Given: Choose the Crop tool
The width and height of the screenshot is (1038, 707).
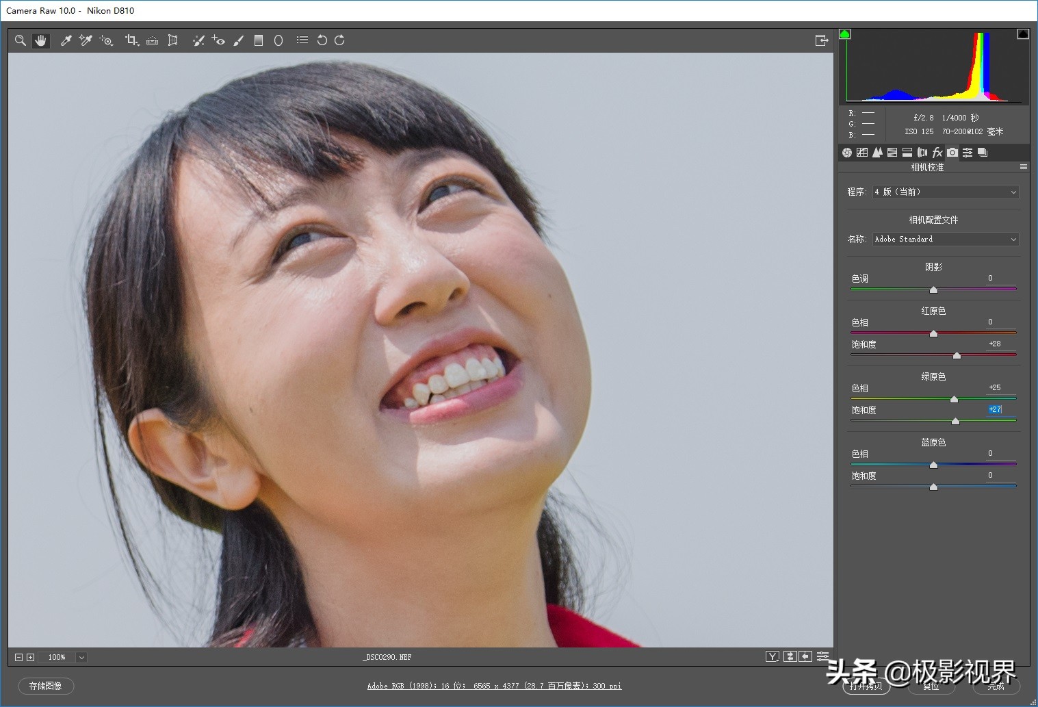Looking at the screenshot, I should (131, 40).
